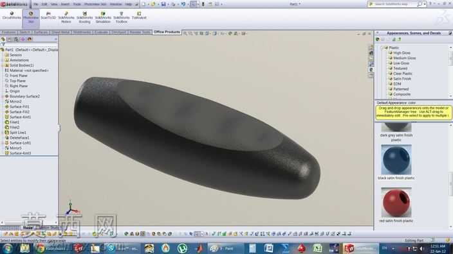The width and height of the screenshot is (453, 254).
Task: Open the Help menu
Action: point(129,4)
